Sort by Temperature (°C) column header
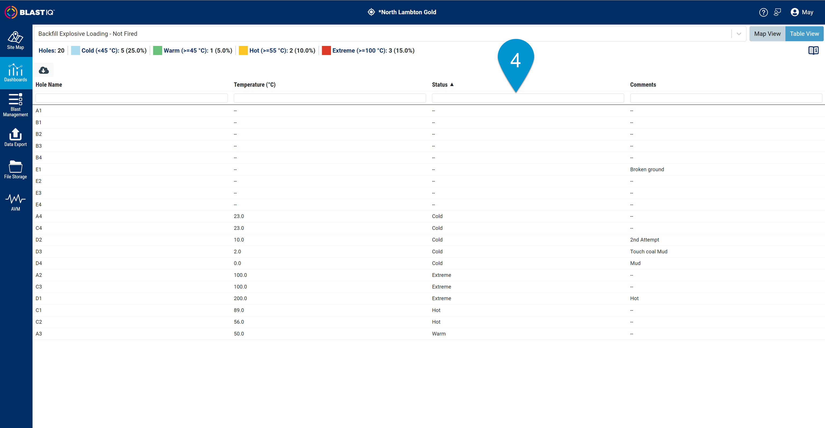 (x=255, y=85)
